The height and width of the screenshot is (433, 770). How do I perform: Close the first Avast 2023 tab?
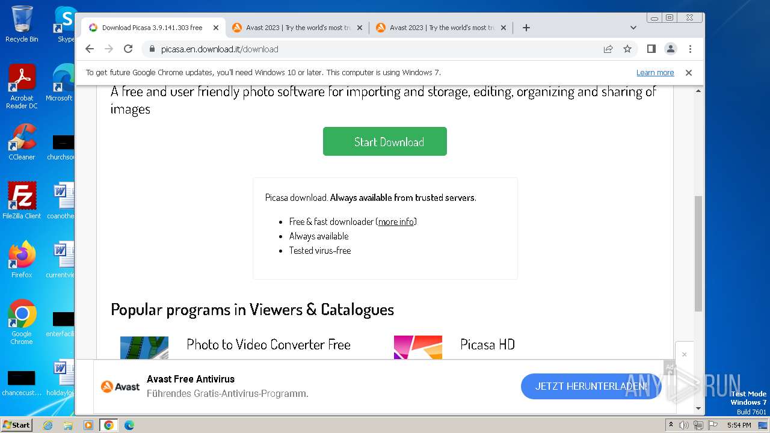[360, 28]
